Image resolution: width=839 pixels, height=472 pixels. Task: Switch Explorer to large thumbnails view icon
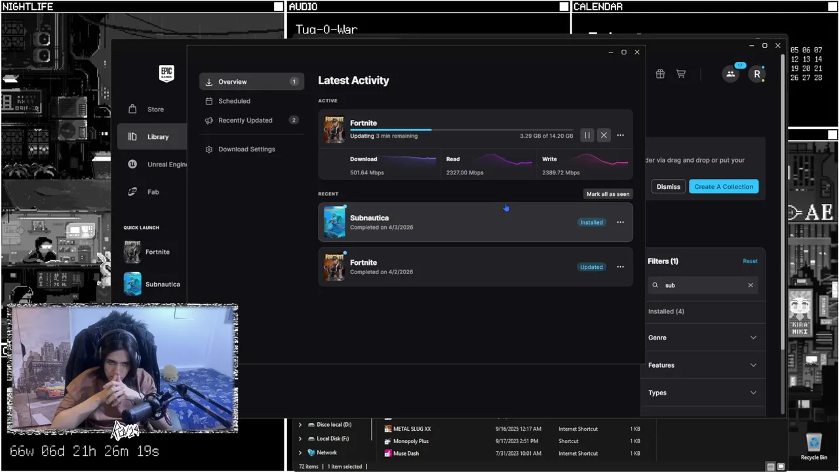[x=781, y=467]
